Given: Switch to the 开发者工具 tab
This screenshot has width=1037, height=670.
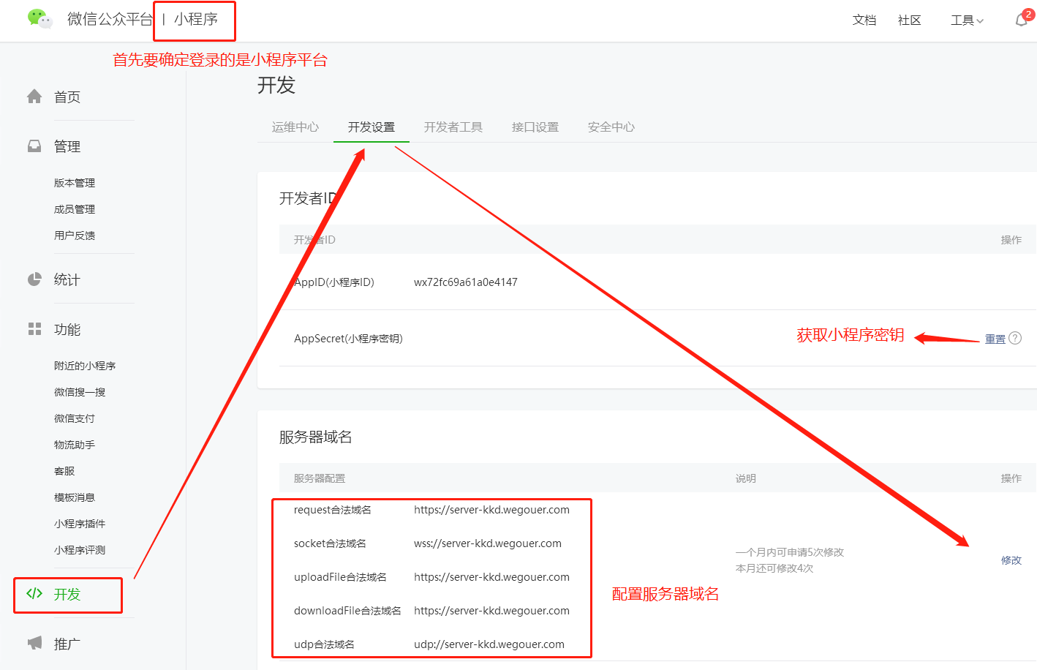Looking at the screenshot, I should pyautogui.click(x=453, y=127).
